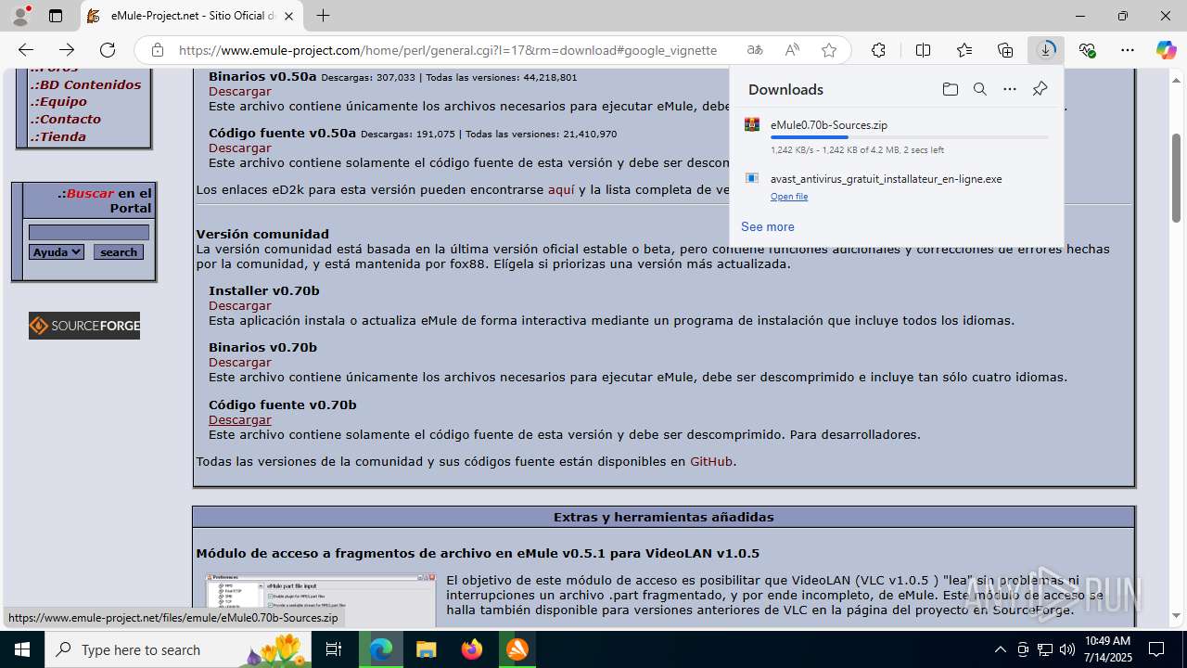Open the Favorites list
Viewport: 1187px width, 668px height.
point(964,50)
